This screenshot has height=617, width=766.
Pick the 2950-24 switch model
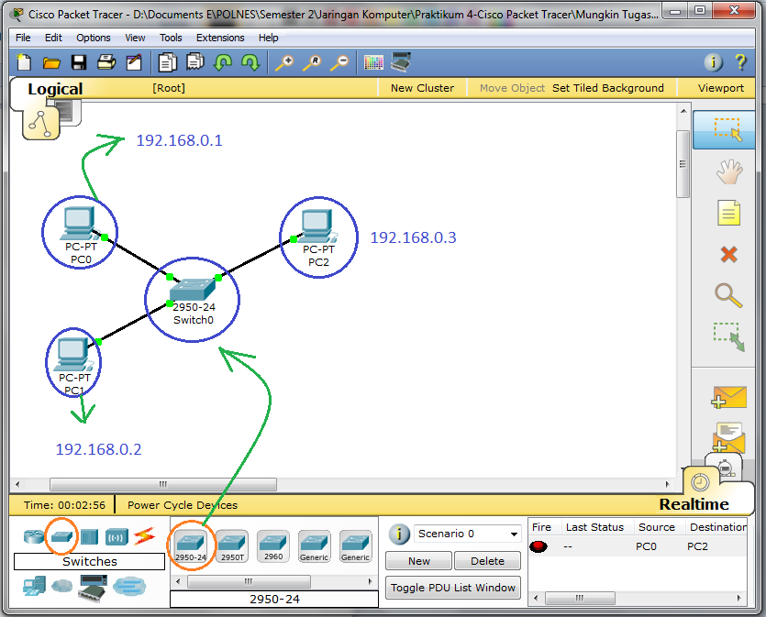[x=191, y=546]
